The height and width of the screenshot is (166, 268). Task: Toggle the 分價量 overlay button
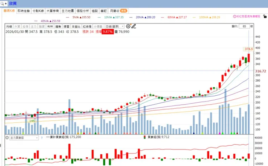(x=98, y=26)
